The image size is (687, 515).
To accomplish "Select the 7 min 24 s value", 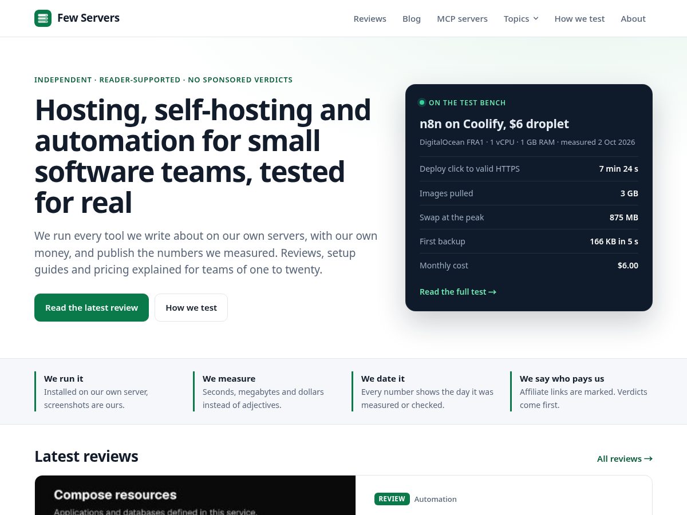I will point(618,169).
